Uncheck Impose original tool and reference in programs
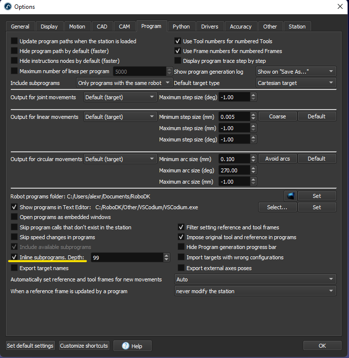Viewport: 349px width, 358px height. [181, 237]
